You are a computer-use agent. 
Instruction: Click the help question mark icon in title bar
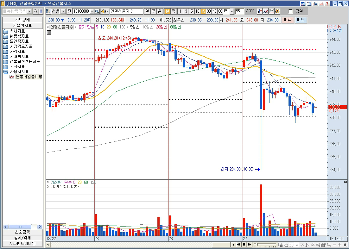[x=327, y=4]
